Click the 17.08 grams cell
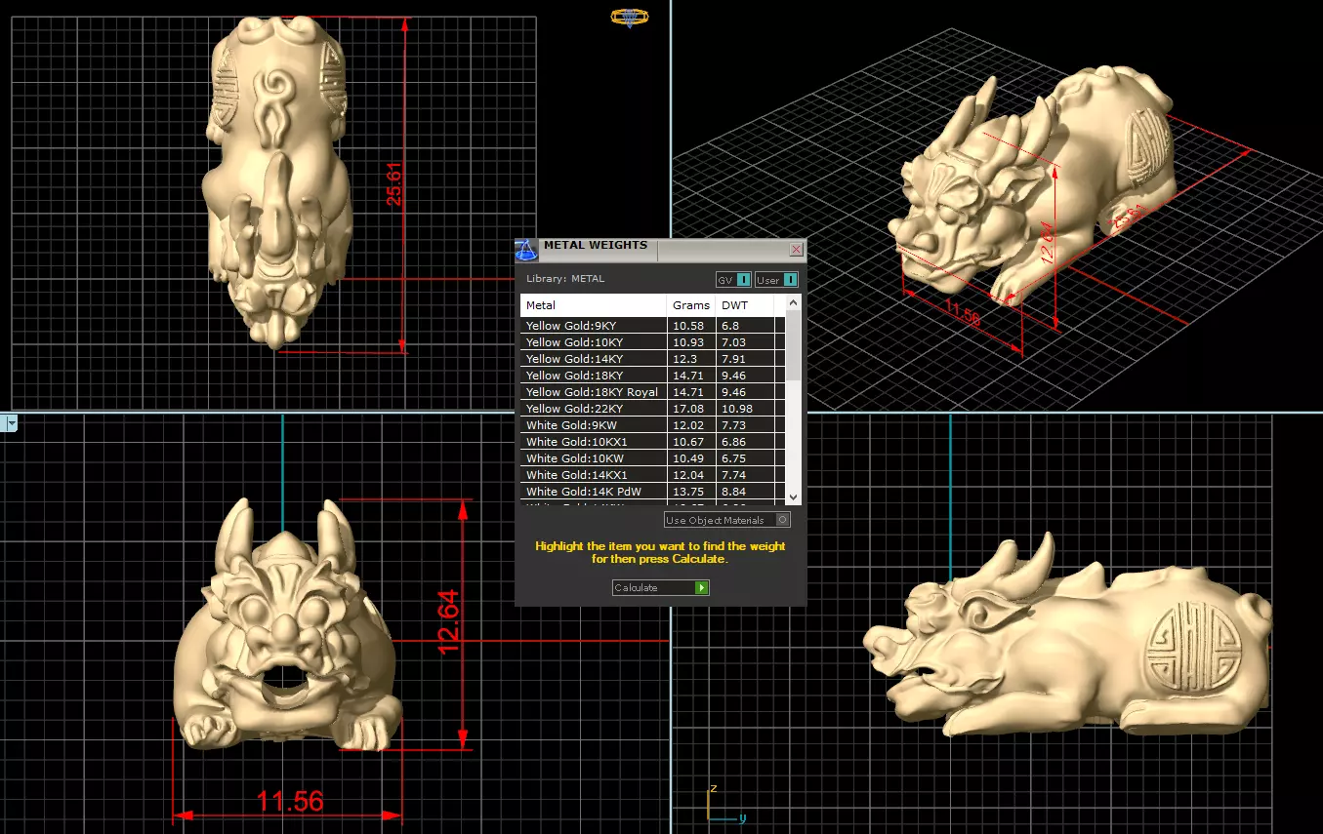 pyautogui.click(x=691, y=409)
